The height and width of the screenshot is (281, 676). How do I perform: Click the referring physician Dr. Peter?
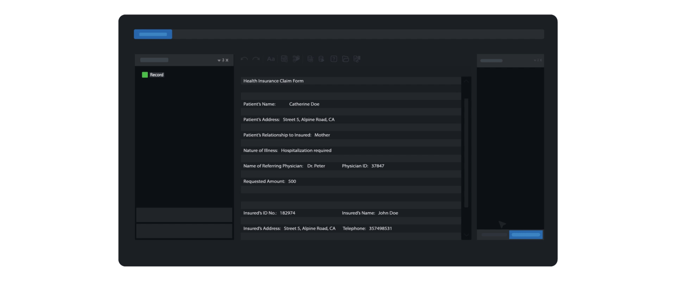(316, 166)
